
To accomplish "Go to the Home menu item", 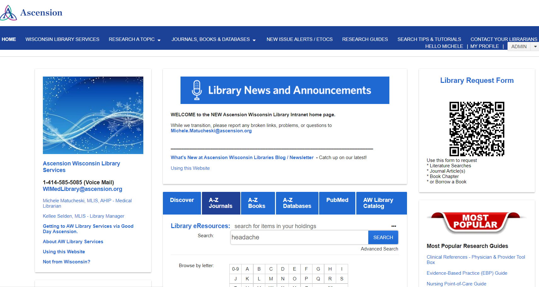I will pos(9,39).
